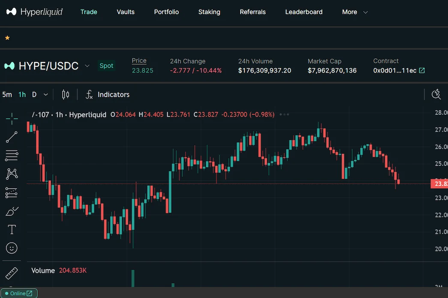Click the close value C23.827 in legend
The width and height of the screenshot is (448, 298).
206,115
